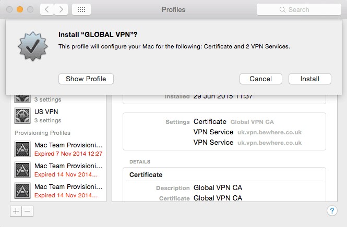The image size is (347, 227).
Task: Open help with the question mark
Action: 332,211
